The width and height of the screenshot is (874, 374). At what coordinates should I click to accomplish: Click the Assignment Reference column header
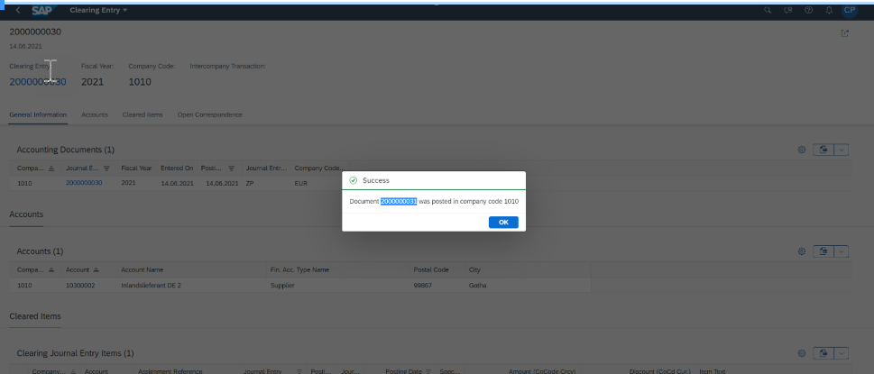(x=170, y=371)
